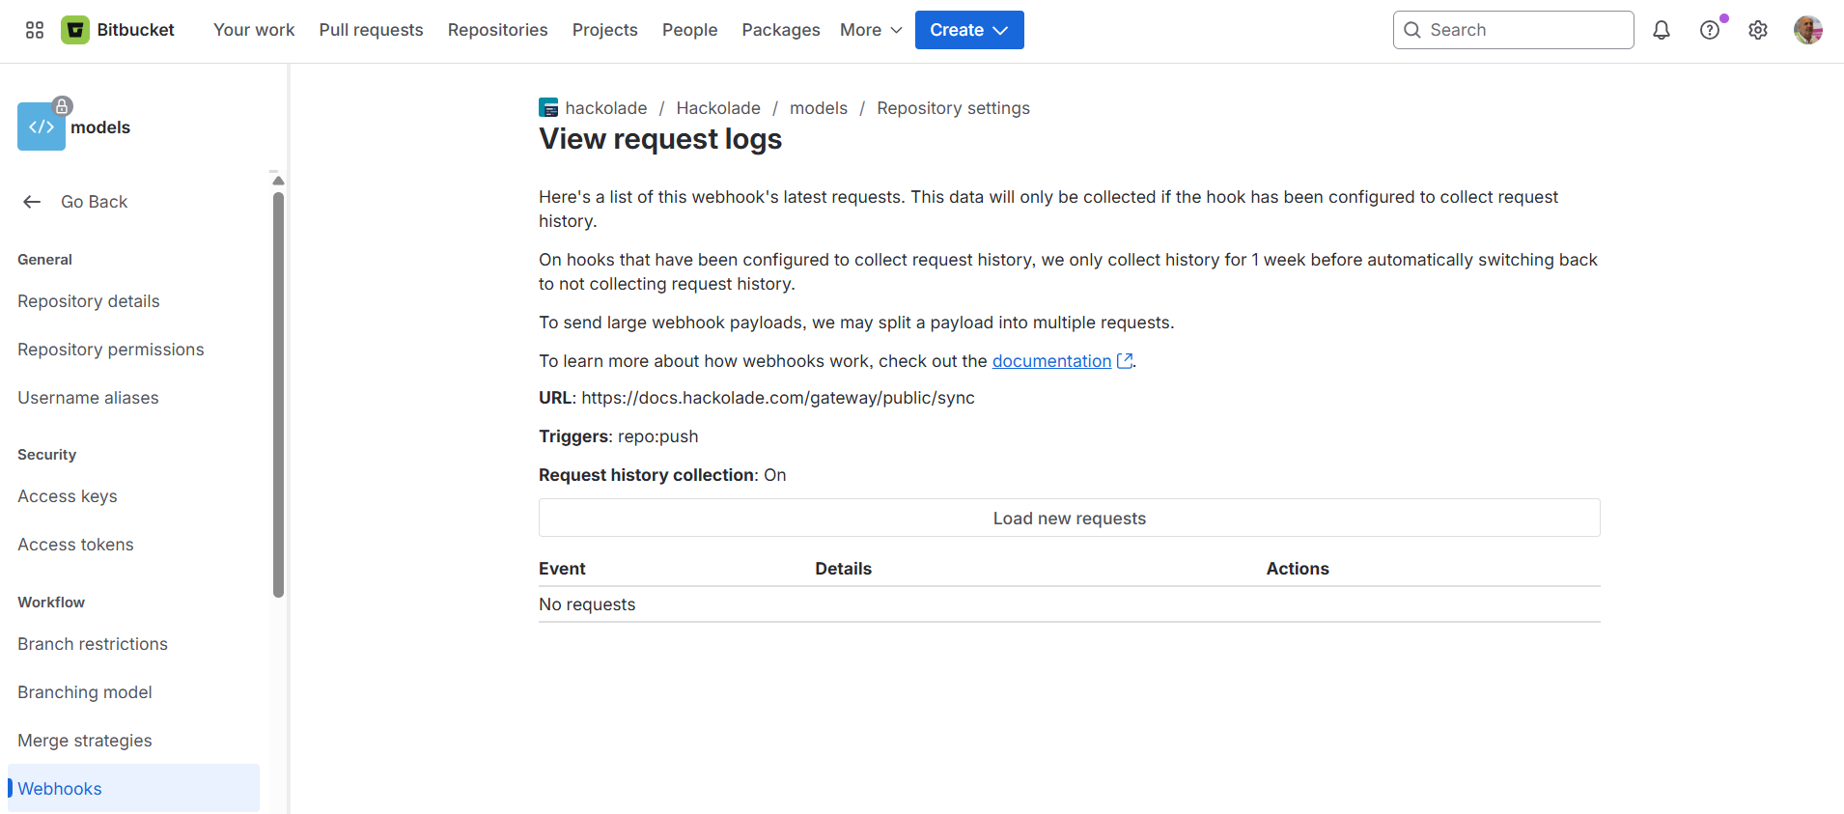The height and width of the screenshot is (814, 1844).
Task: Open the Repositories menu item
Action: [498, 30]
